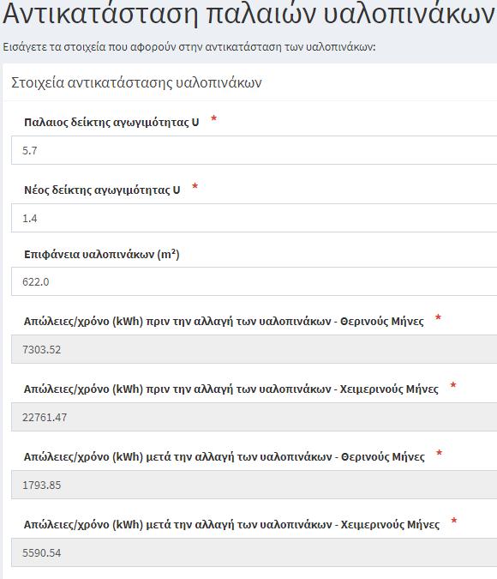Click the instruction text starting 'Εισάγετε τα στοιχεία'

pos(189,47)
